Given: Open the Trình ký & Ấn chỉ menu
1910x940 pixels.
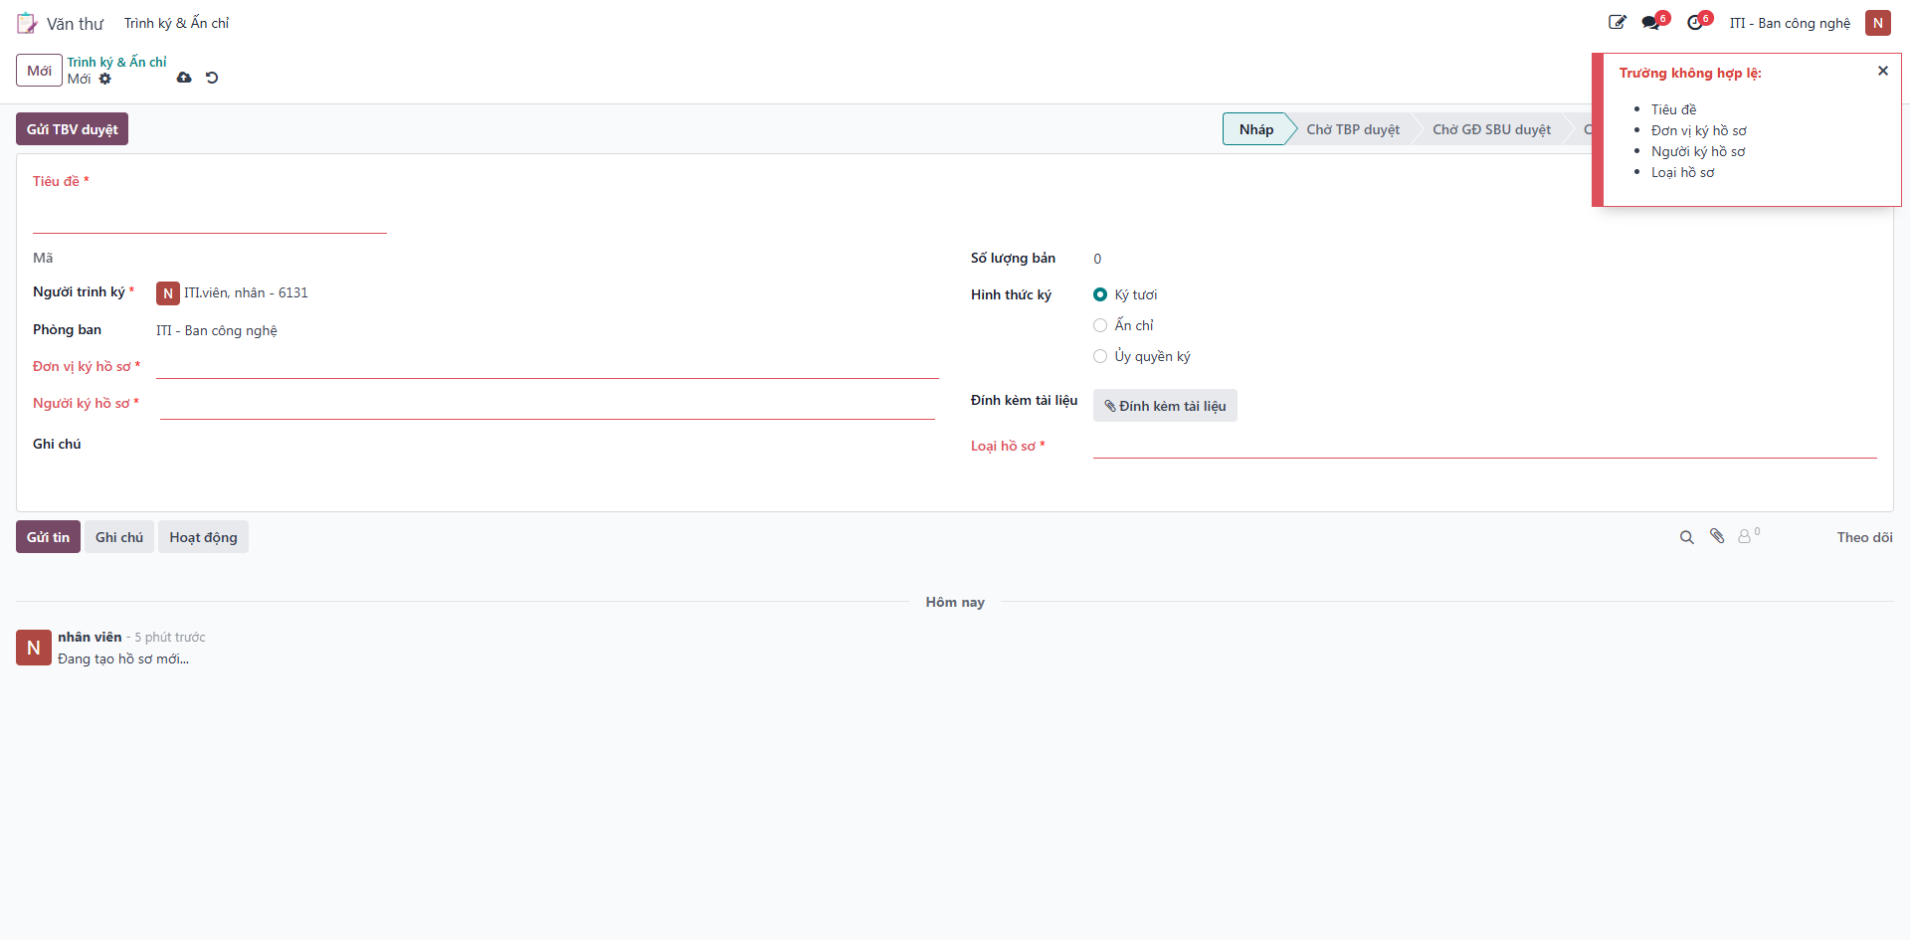Looking at the screenshot, I should 176,23.
